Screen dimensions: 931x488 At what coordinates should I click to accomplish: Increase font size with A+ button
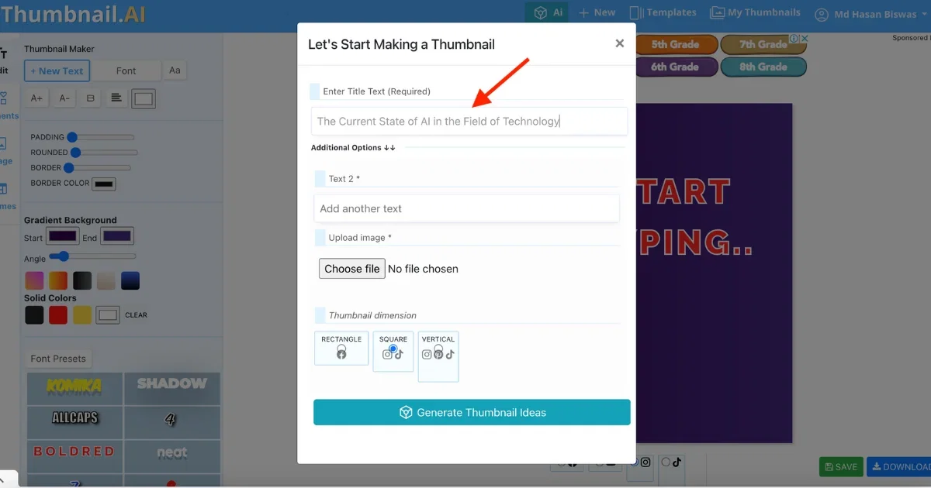37,98
